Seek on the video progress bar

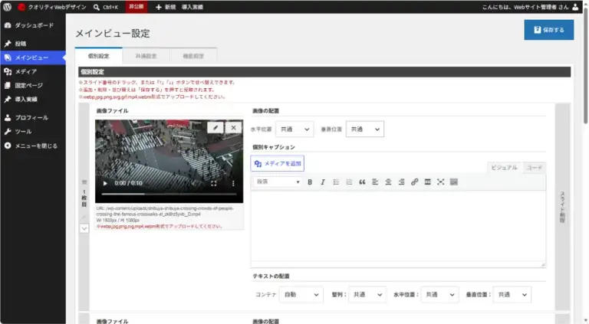tap(169, 195)
